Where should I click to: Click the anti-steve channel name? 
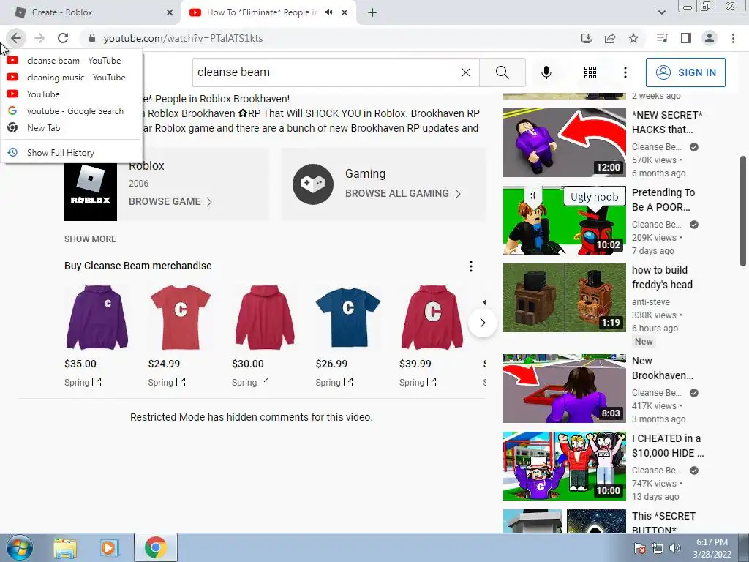[x=650, y=302]
